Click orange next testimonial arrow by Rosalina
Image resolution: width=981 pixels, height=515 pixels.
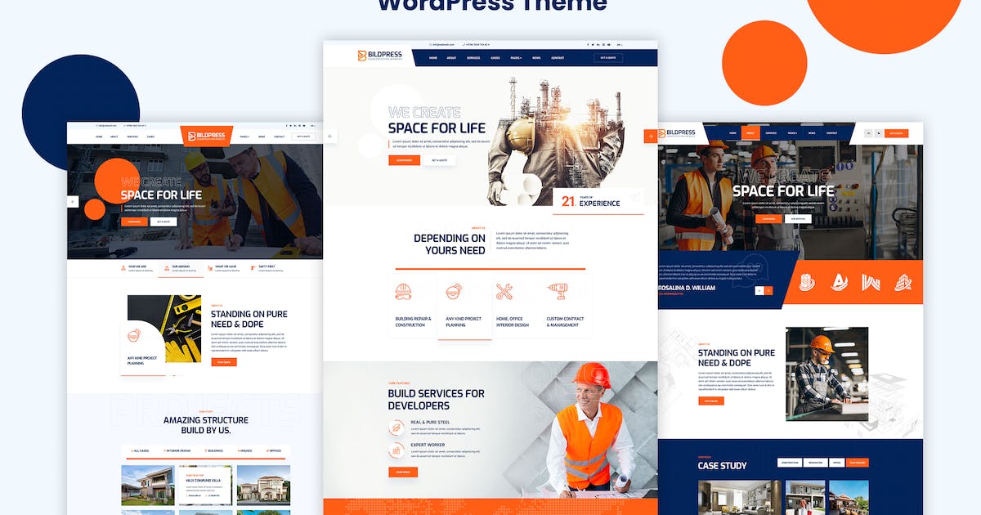[768, 290]
